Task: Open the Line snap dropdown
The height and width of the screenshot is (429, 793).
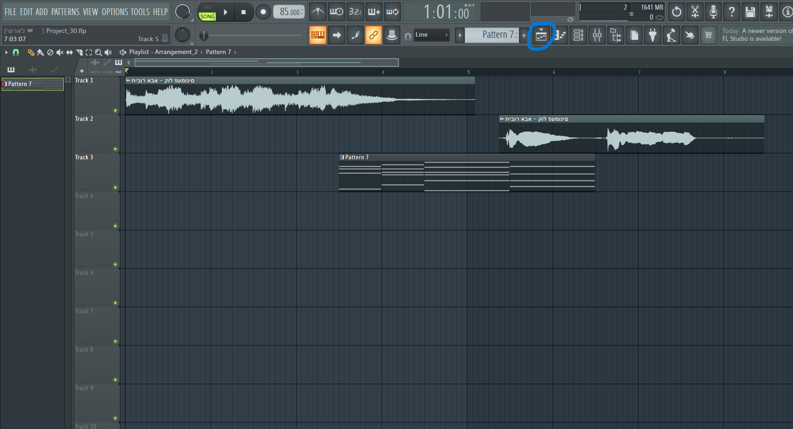Action: point(431,35)
